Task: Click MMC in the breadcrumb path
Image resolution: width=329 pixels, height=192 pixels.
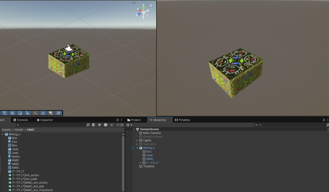Action: [x=31, y=130]
